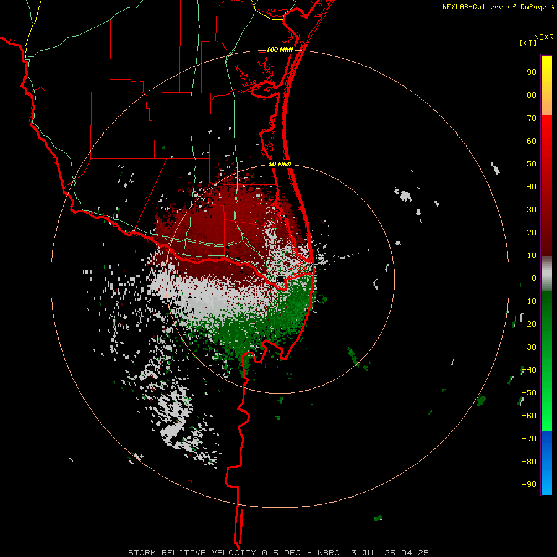Click the 50 value on the velocity scale
Image resolution: width=557 pixels, height=557 pixels.
[x=532, y=164]
